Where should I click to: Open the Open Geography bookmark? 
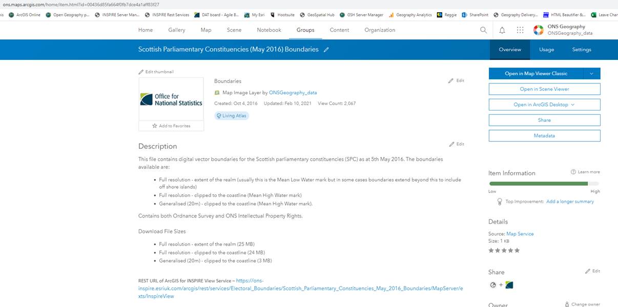[68, 15]
